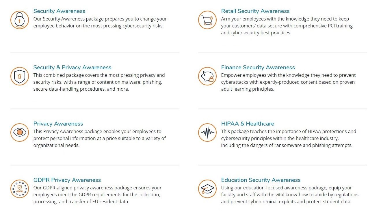381x220 pixels.
Task: Click the padlock Security Awareness icon
Action: (20, 20)
